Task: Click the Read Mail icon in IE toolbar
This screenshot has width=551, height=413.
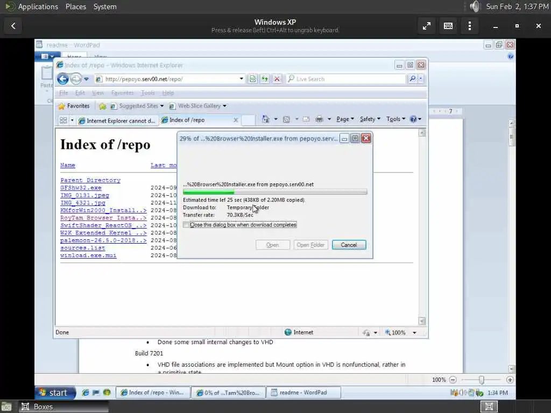Action: coord(306,119)
